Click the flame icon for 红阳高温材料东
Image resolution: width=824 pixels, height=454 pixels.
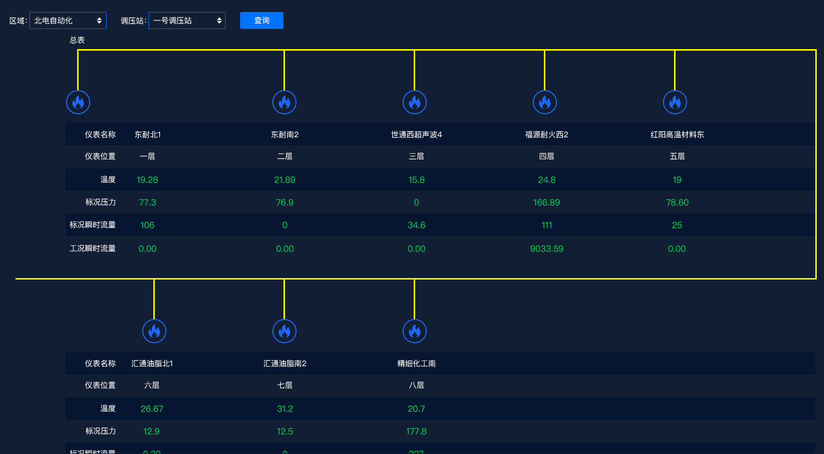click(675, 102)
